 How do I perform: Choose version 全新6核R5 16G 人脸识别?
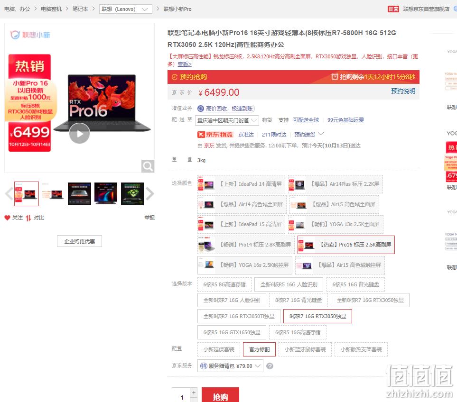[x=289, y=284]
